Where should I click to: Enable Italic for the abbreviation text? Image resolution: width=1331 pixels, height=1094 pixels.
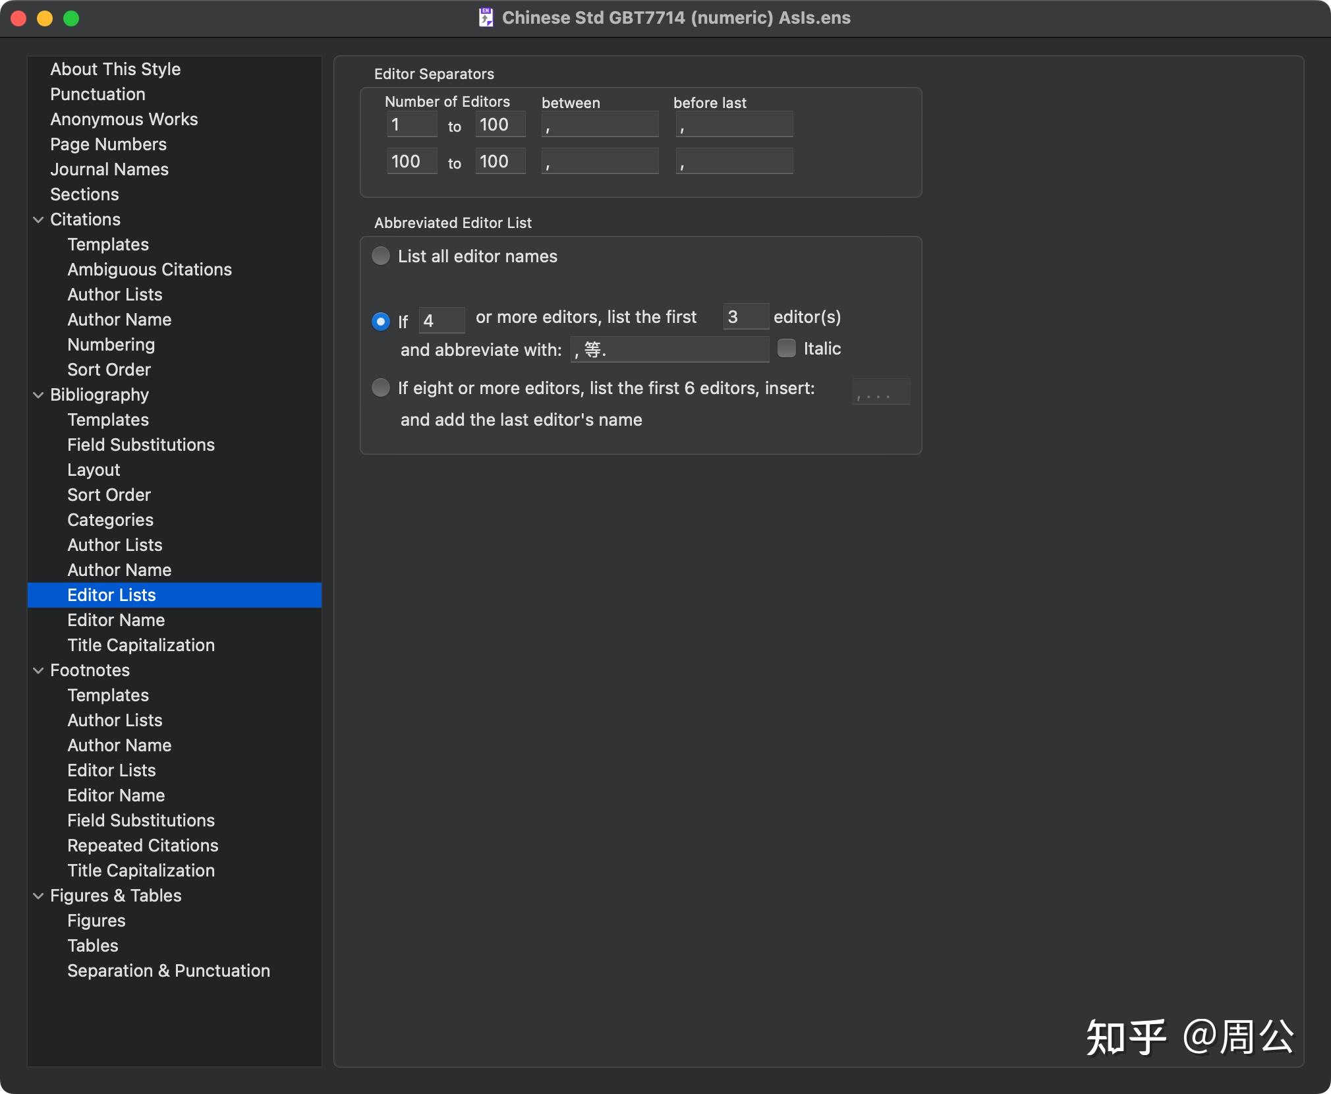tap(787, 349)
